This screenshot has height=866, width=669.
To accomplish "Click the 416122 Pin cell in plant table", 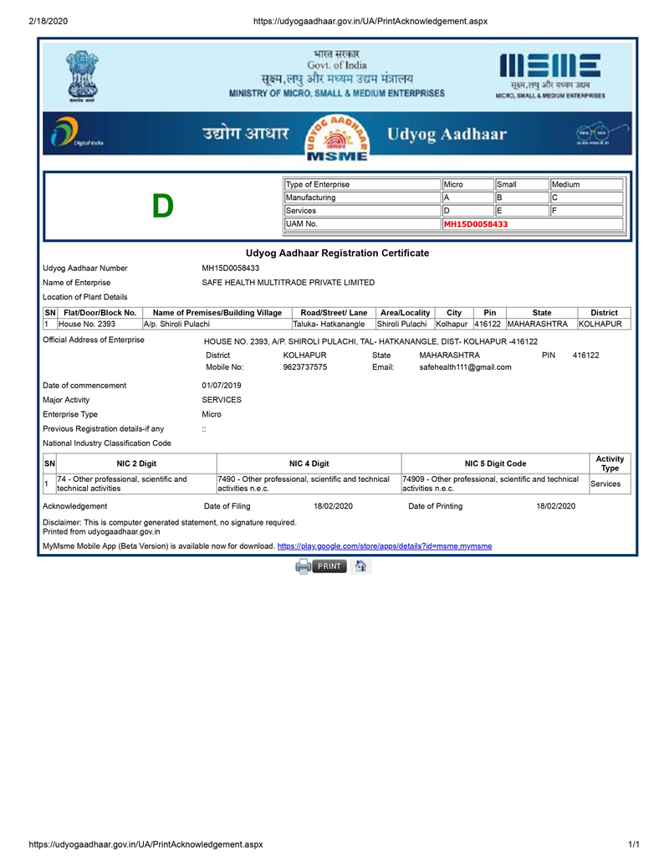I will click(x=489, y=324).
